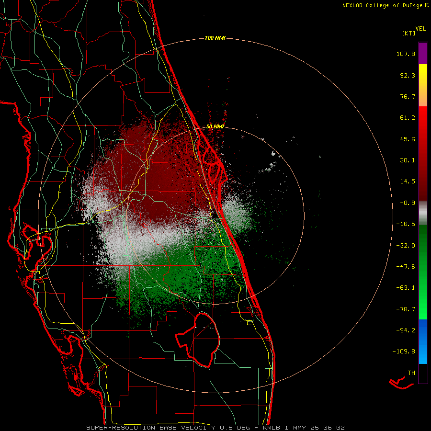Click the [KT] units label
The width and height of the screenshot is (431, 431).
[409, 33]
